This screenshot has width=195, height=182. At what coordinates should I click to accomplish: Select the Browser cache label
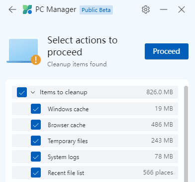(x=67, y=125)
